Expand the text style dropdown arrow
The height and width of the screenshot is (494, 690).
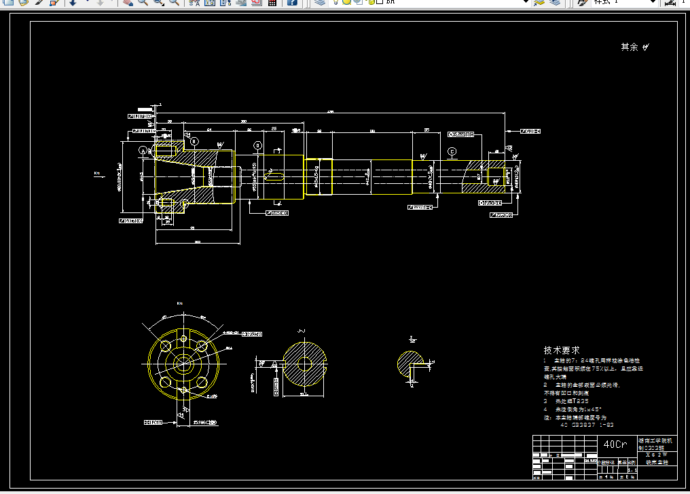[653, 2]
